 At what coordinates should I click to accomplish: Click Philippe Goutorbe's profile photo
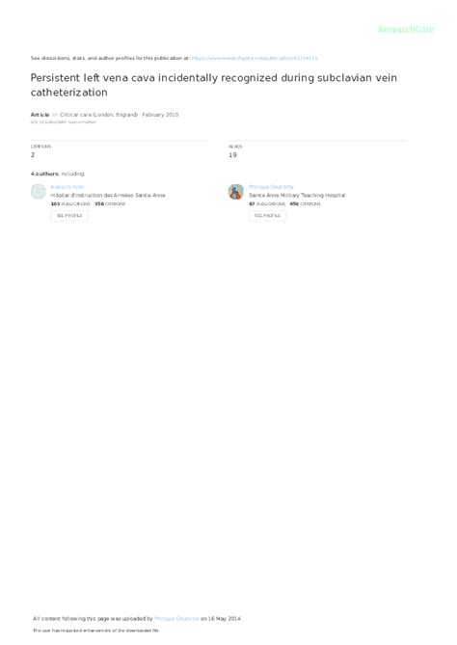[x=236, y=192]
